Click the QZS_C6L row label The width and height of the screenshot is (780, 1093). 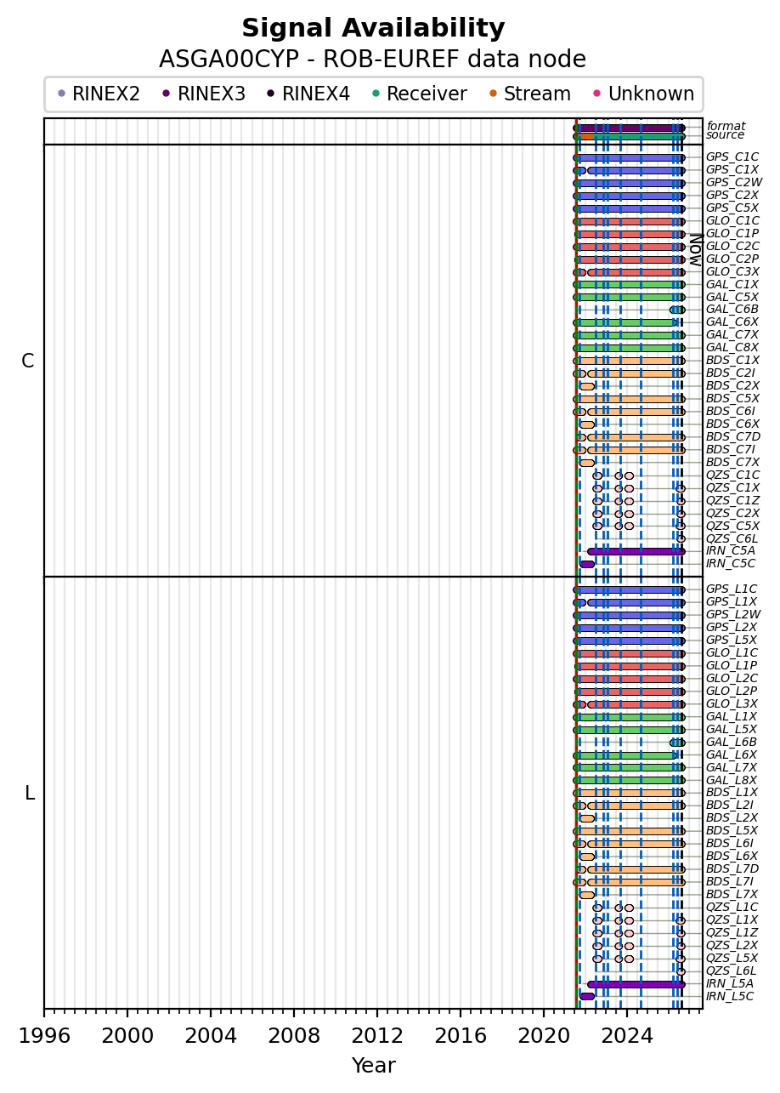click(x=732, y=538)
